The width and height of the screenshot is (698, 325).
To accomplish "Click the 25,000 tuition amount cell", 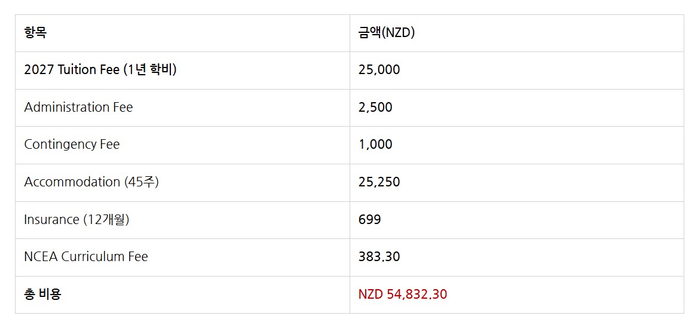I will [379, 70].
